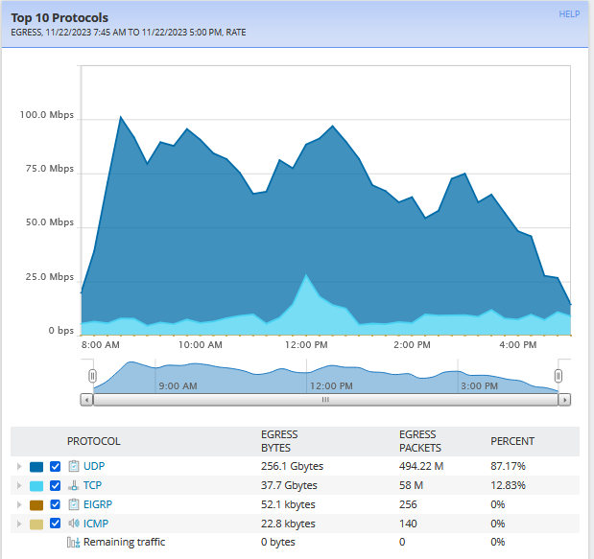Click the Remaining traffic icon
This screenshot has width=594, height=559.
pos(74,543)
